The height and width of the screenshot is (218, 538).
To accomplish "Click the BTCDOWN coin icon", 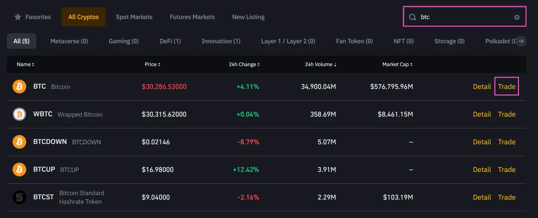I will tap(19, 142).
